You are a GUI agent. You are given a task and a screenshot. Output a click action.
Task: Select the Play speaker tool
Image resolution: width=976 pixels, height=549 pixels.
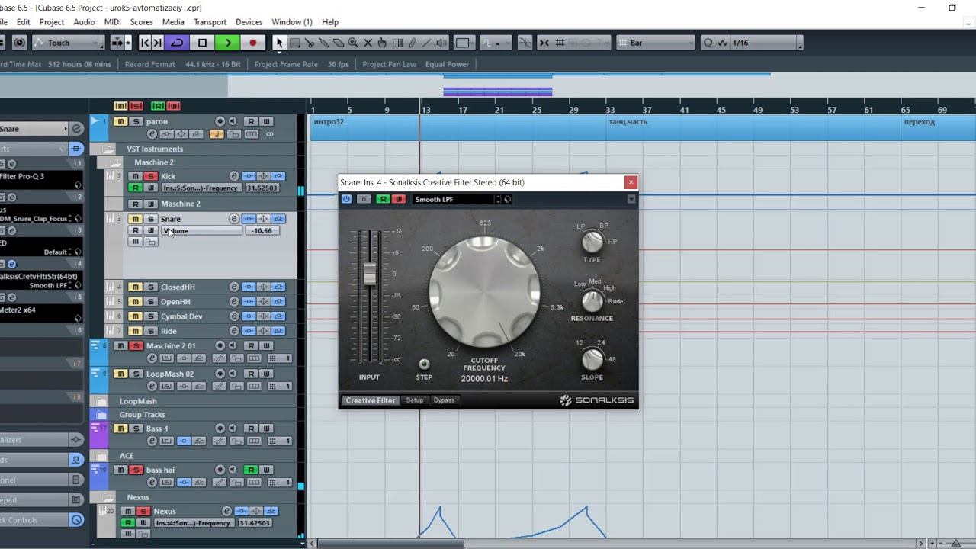(441, 43)
